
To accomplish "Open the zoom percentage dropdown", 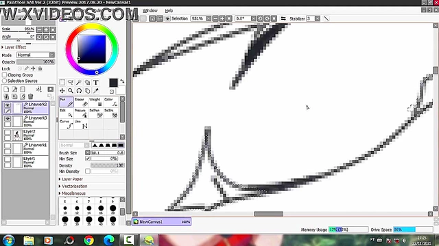I will 209,18.
